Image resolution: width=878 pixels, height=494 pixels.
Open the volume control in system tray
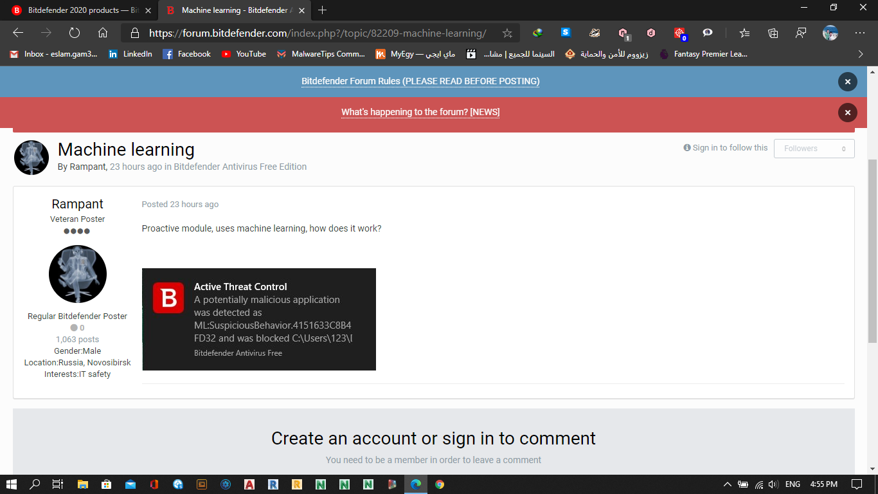coord(773,484)
